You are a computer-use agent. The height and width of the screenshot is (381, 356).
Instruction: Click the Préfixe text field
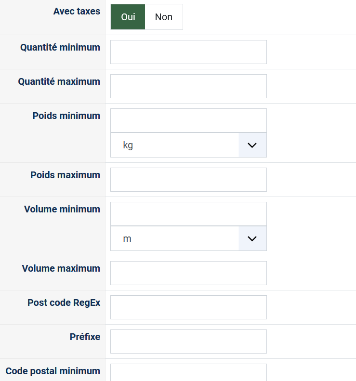188,342
